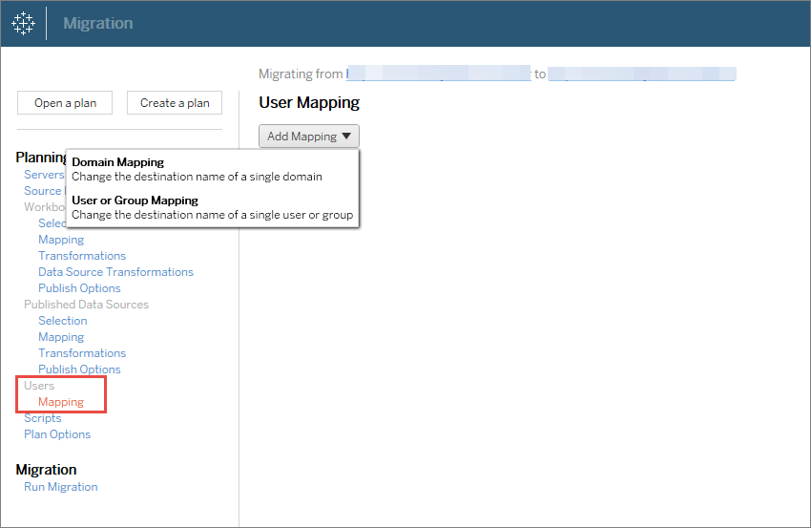Viewport: 811px width, 528px height.
Task: Open Data Source Transformations step
Action: (115, 272)
